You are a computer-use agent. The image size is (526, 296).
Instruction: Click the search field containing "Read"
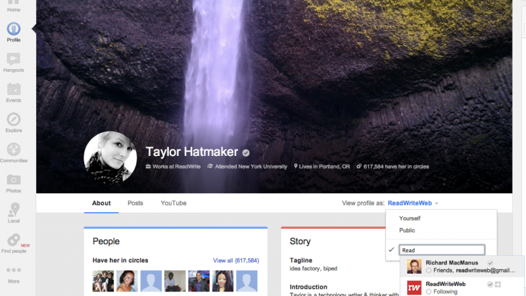pyautogui.click(x=442, y=250)
